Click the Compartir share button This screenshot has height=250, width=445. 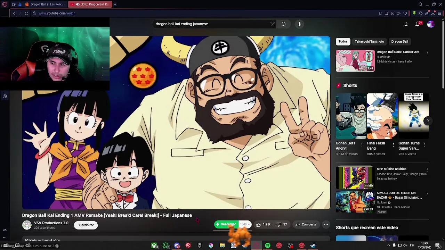[x=306, y=225]
